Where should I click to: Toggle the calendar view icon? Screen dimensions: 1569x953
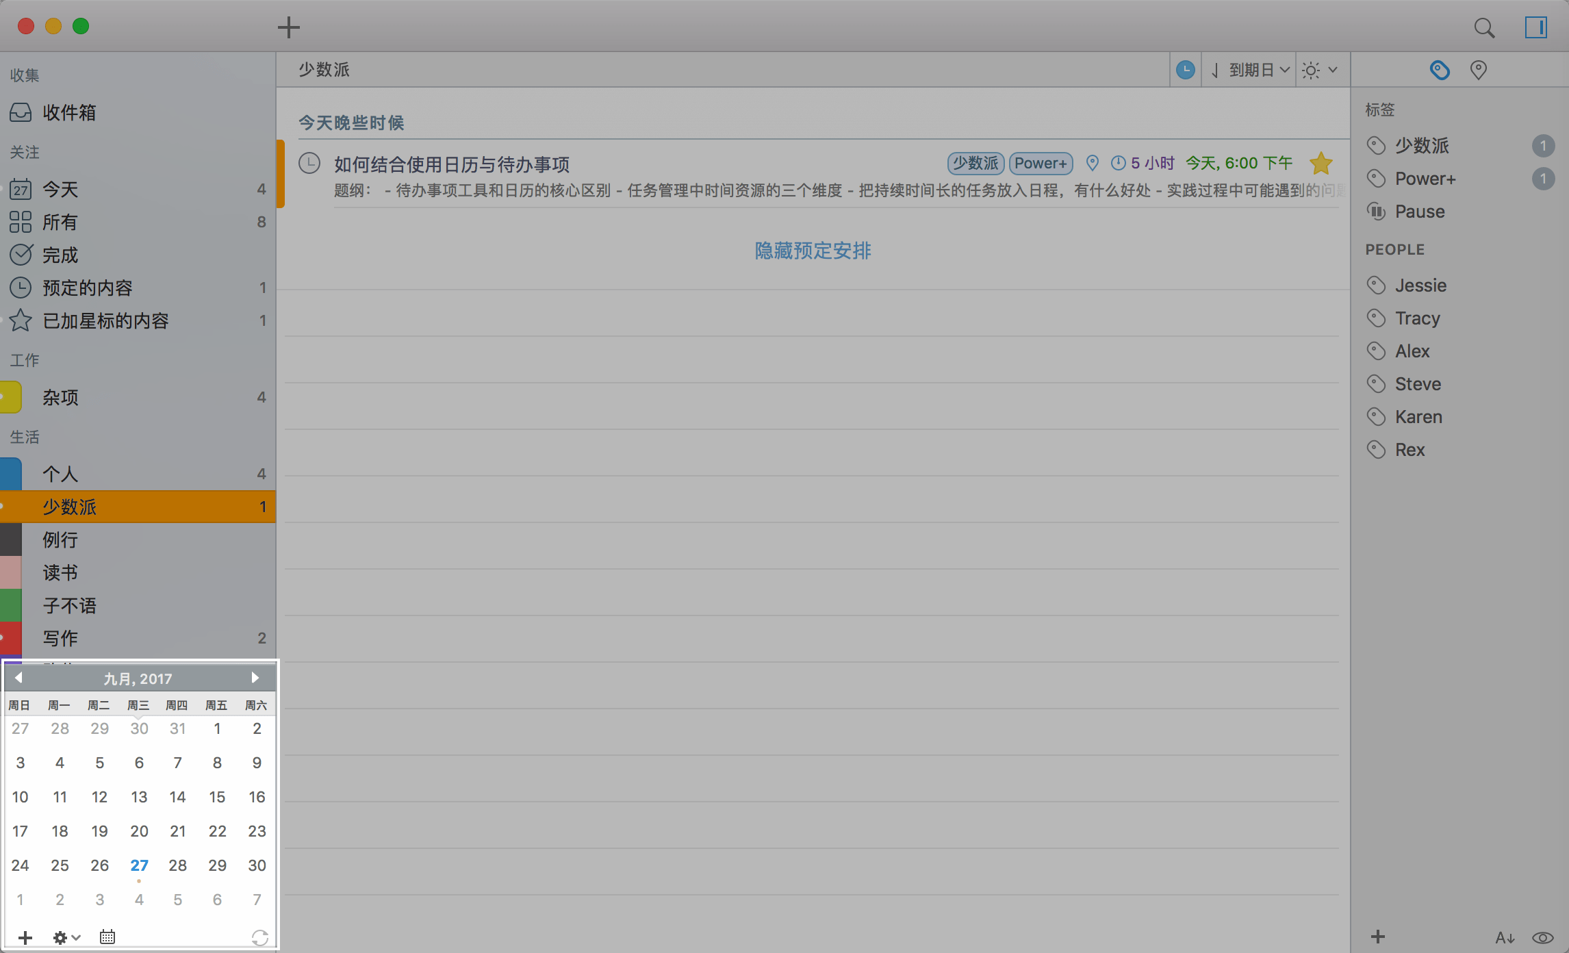tap(107, 937)
